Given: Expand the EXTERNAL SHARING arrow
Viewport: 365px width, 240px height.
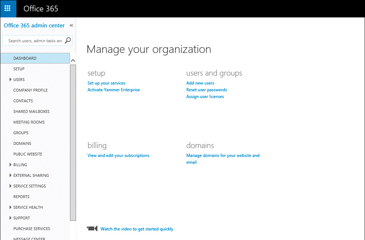Looking at the screenshot, I should click(x=10, y=175).
